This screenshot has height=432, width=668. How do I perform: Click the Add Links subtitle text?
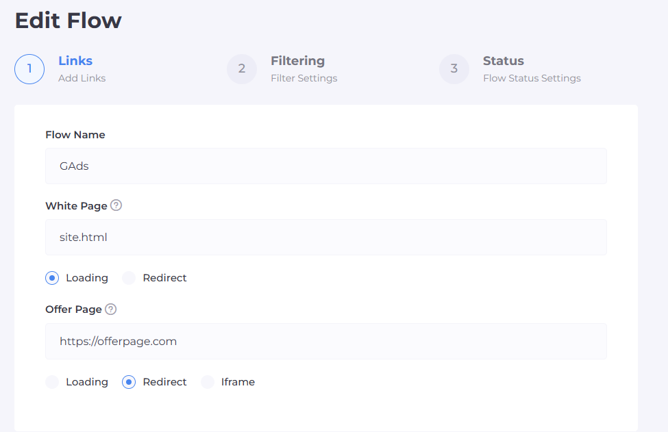(82, 78)
